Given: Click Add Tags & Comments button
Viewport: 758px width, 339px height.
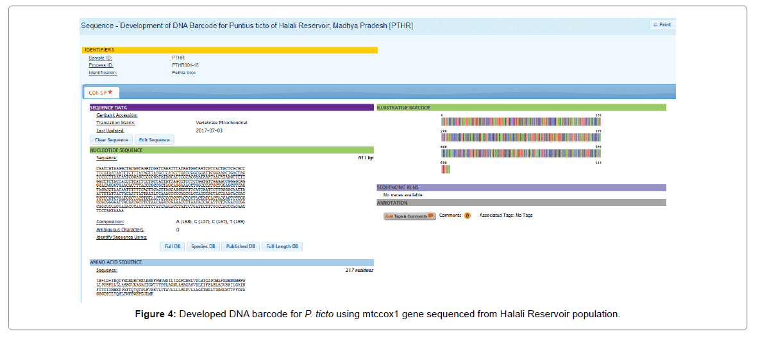Looking at the screenshot, I should (409, 216).
